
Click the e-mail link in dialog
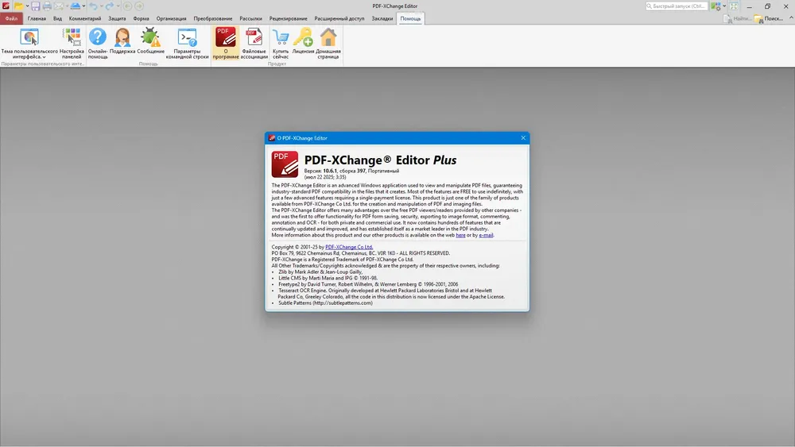pyautogui.click(x=486, y=235)
